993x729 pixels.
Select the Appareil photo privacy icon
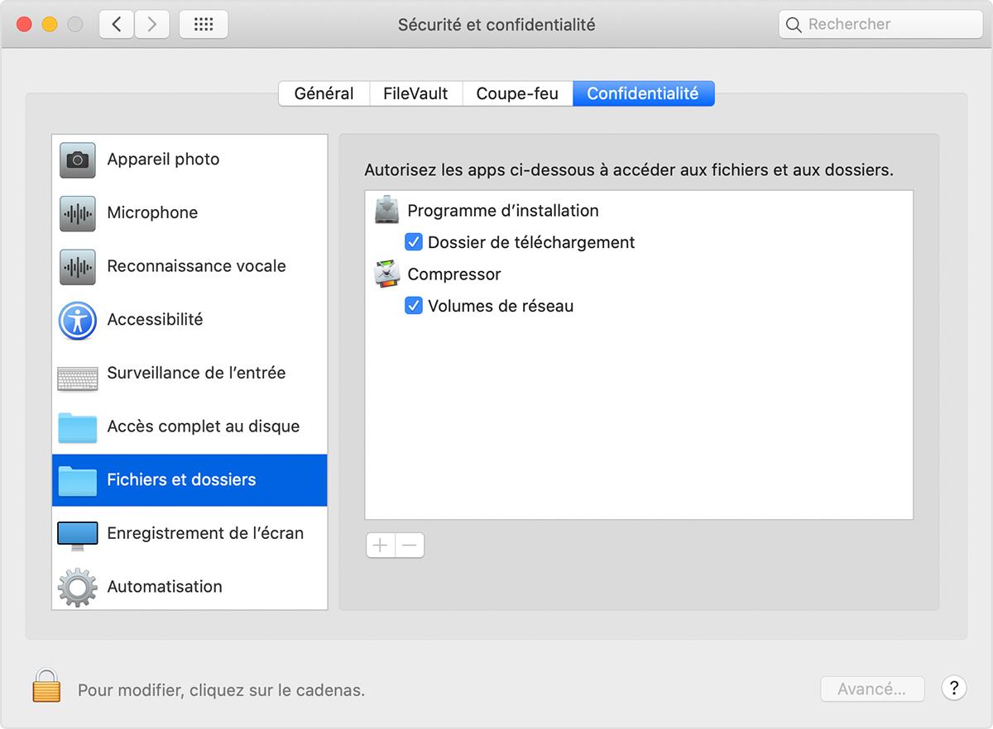coord(77,160)
